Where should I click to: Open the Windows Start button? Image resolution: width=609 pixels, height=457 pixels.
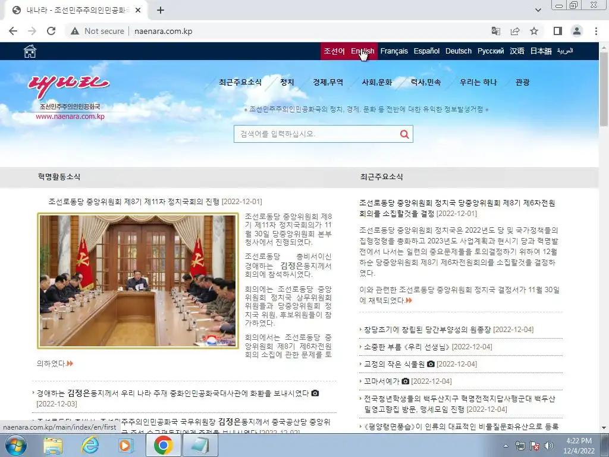(16, 445)
